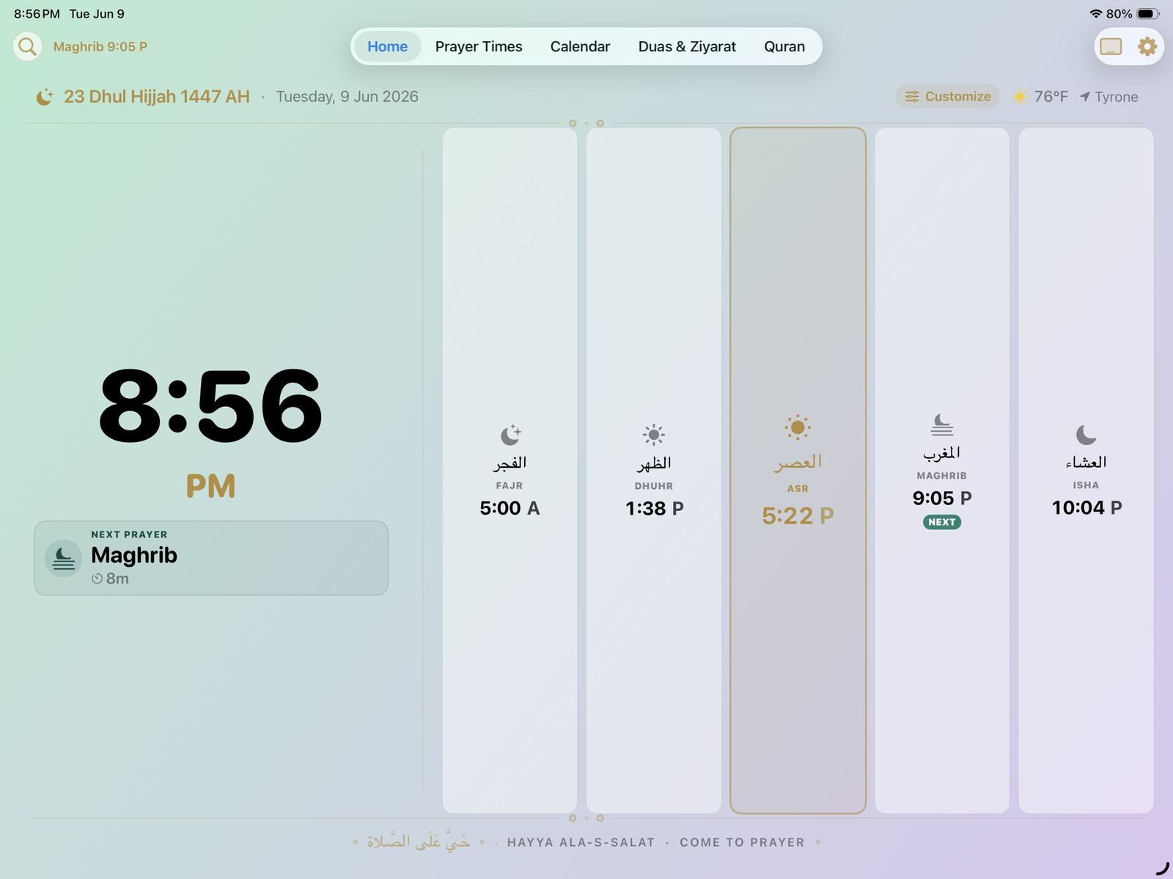Image resolution: width=1173 pixels, height=879 pixels.
Task: Open the Duas & Ziyarat tab
Action: pos(687,46)
